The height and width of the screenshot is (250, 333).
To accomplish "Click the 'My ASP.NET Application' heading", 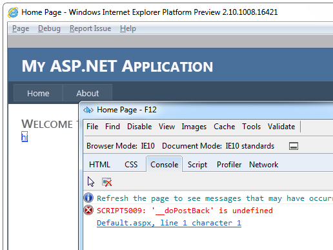I will [117, 67].
